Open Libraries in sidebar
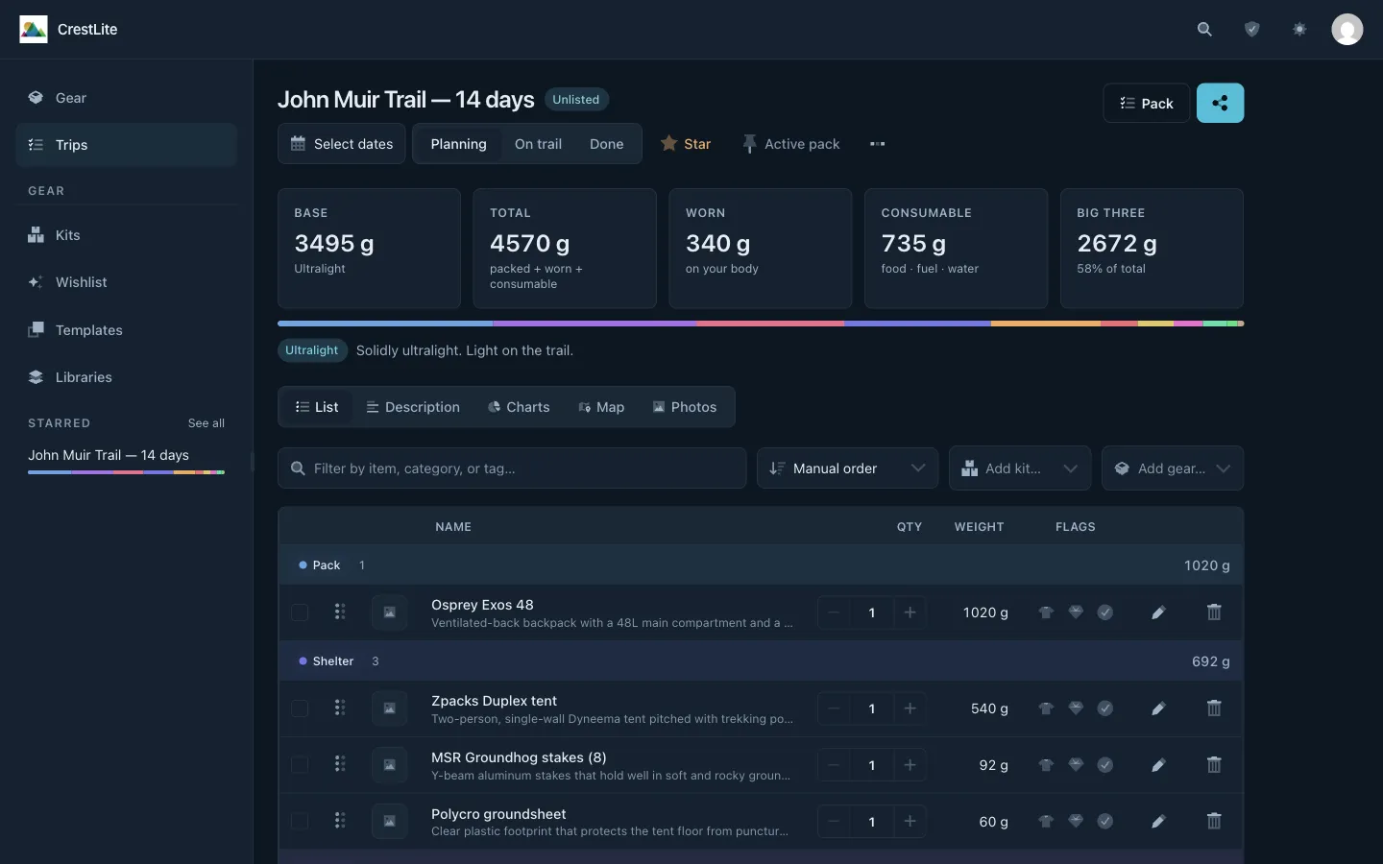Screen dimensions: 1383x864 coord(126,377)
